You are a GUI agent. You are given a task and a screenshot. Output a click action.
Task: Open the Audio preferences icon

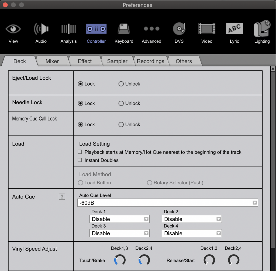tap(41, 29)
